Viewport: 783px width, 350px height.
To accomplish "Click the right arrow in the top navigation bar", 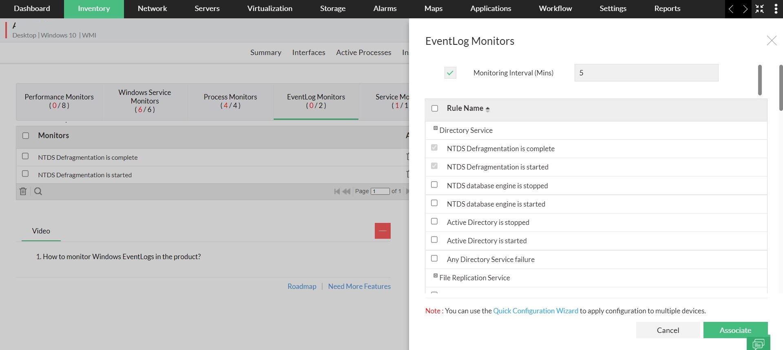I will (745, 9).
